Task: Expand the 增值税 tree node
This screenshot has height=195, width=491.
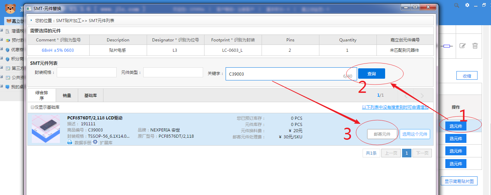Action: click(x=2, y=31)
